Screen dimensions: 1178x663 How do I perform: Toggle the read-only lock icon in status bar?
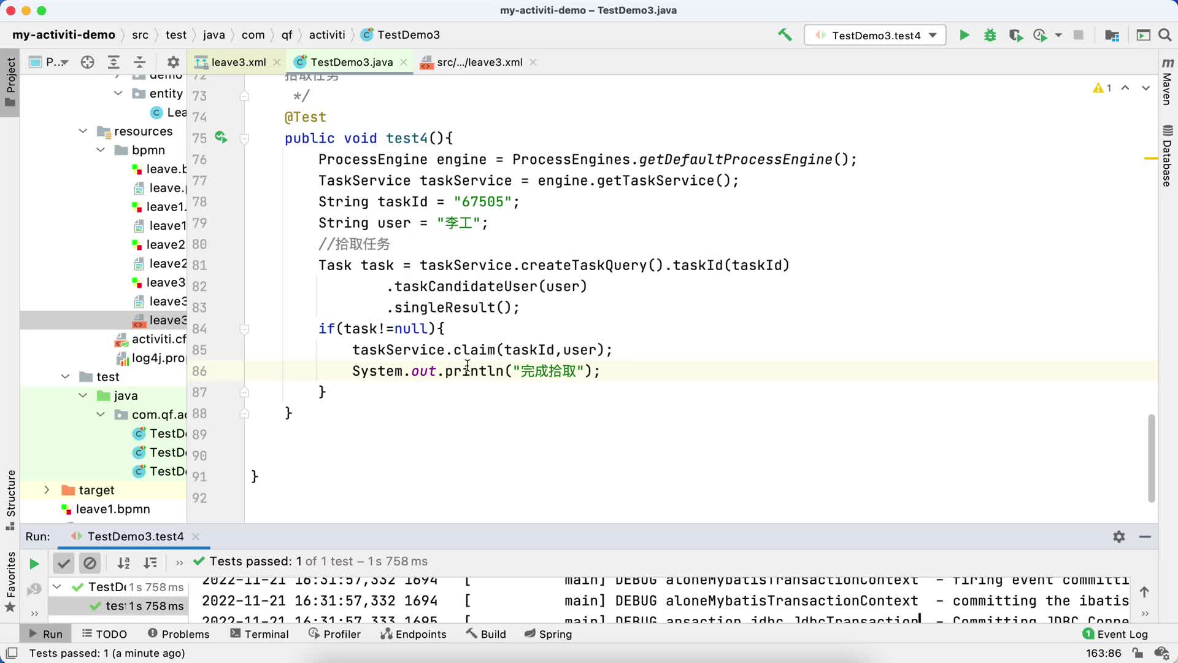point(1138,653)
